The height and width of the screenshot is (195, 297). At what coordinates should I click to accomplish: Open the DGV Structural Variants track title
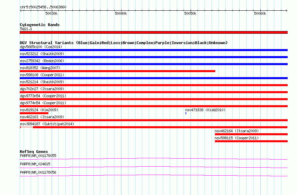pos(124,43)
